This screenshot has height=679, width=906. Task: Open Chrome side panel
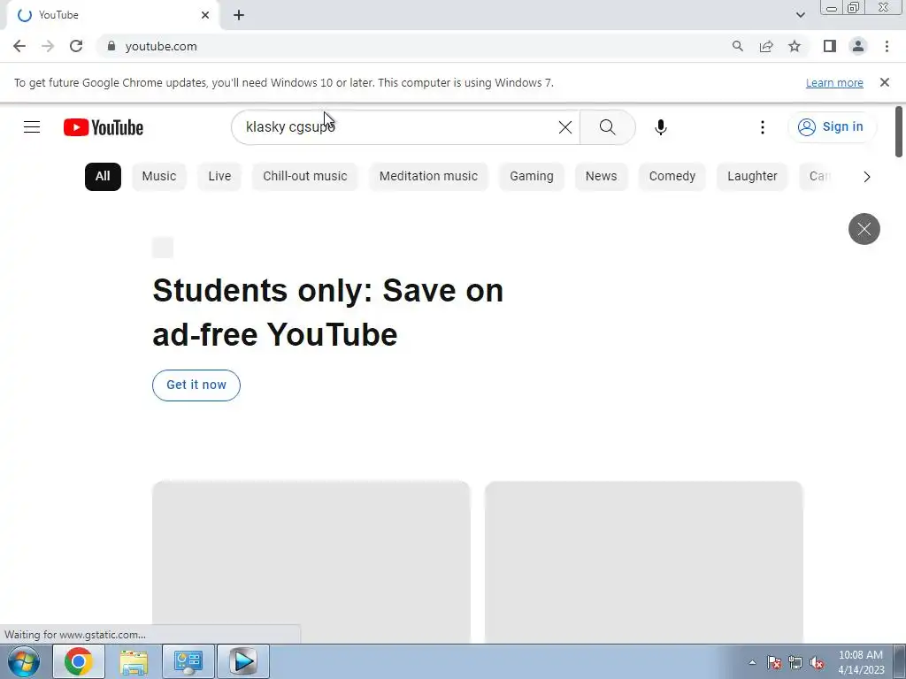[x=830, y=46]
